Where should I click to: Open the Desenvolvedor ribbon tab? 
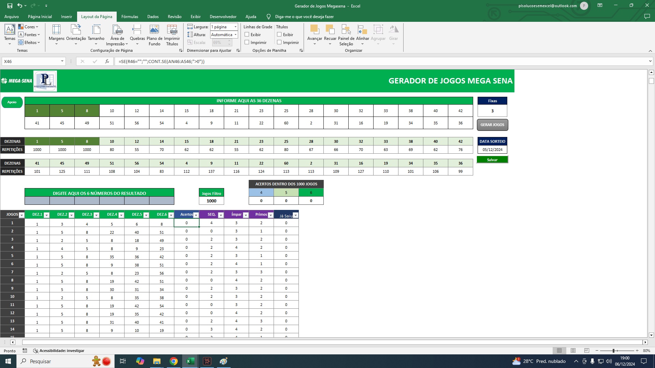(x=223, y=16)
